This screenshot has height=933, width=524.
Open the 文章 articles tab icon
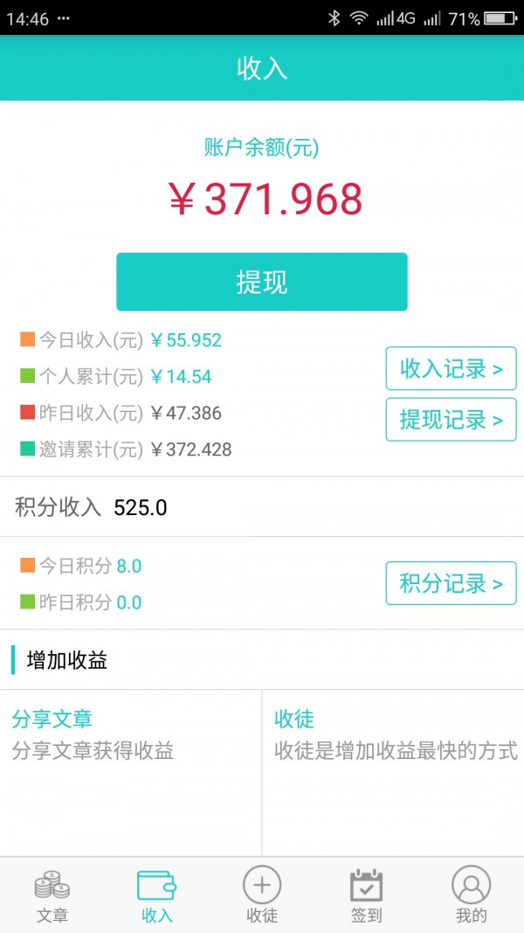click(51, 886)
